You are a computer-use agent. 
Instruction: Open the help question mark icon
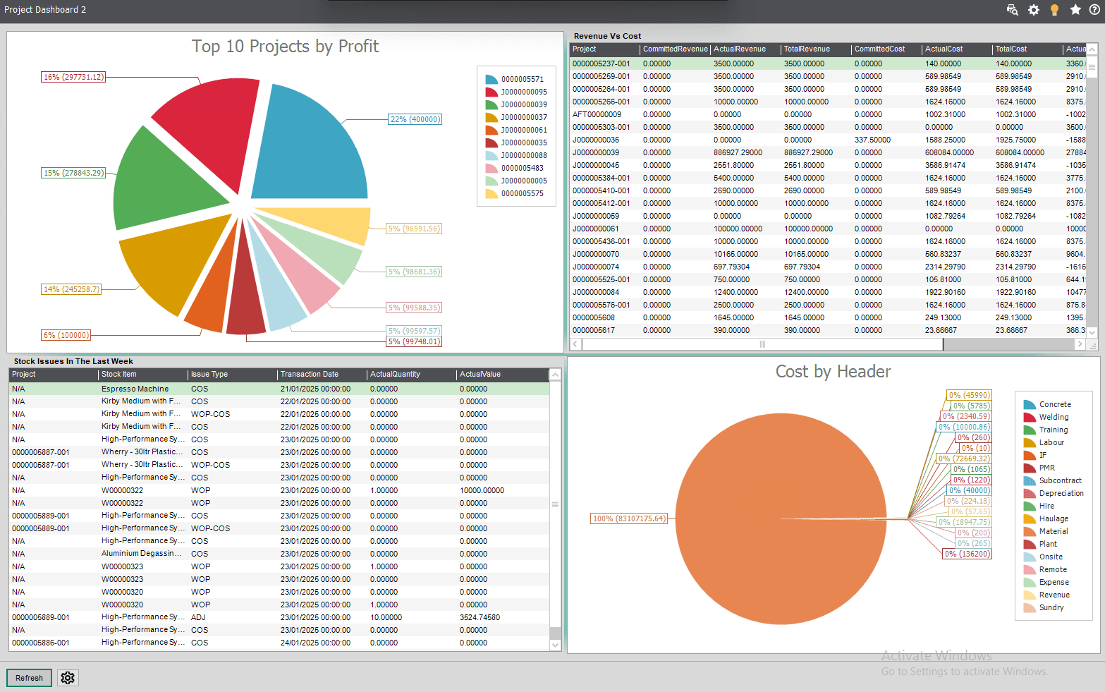pyautogui.click(x=1094, y=10)
